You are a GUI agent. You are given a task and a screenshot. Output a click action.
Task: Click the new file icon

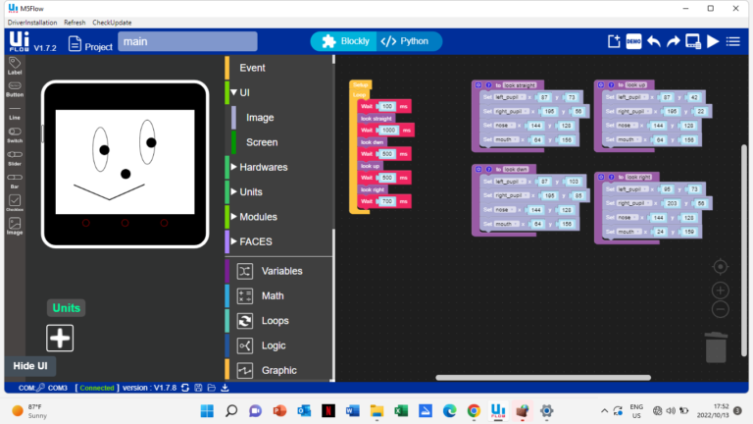(x=614, y=41)
